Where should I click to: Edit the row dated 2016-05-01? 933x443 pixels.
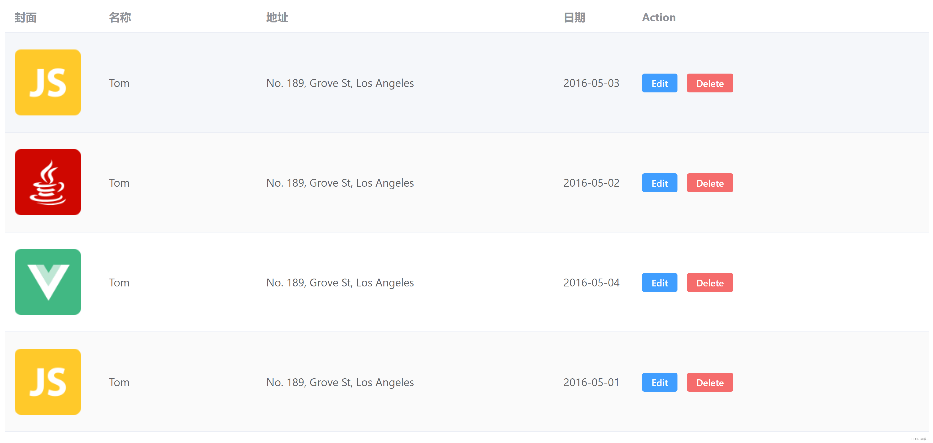659,382
